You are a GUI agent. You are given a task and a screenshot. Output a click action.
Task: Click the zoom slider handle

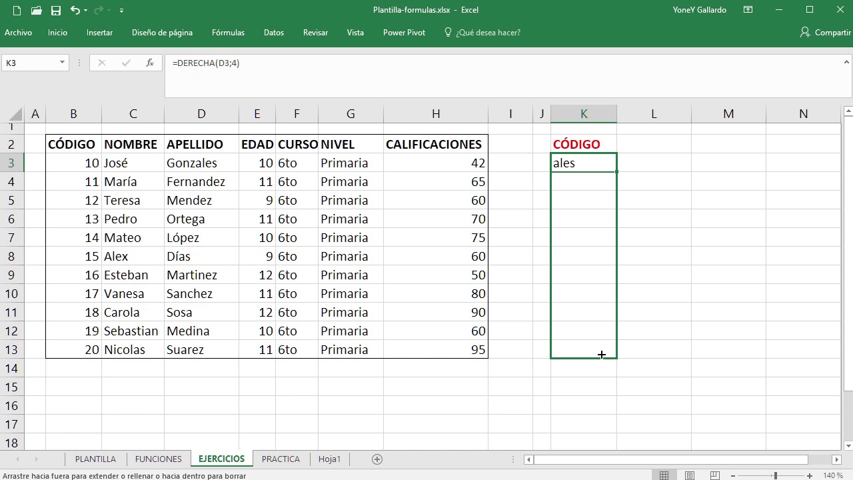click(x=775, y=475)
